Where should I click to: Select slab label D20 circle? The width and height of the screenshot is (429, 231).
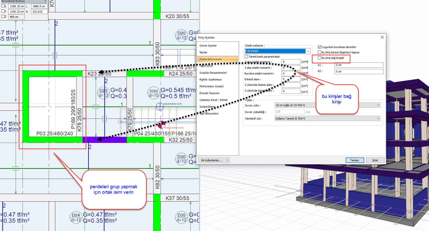point(182,36)
